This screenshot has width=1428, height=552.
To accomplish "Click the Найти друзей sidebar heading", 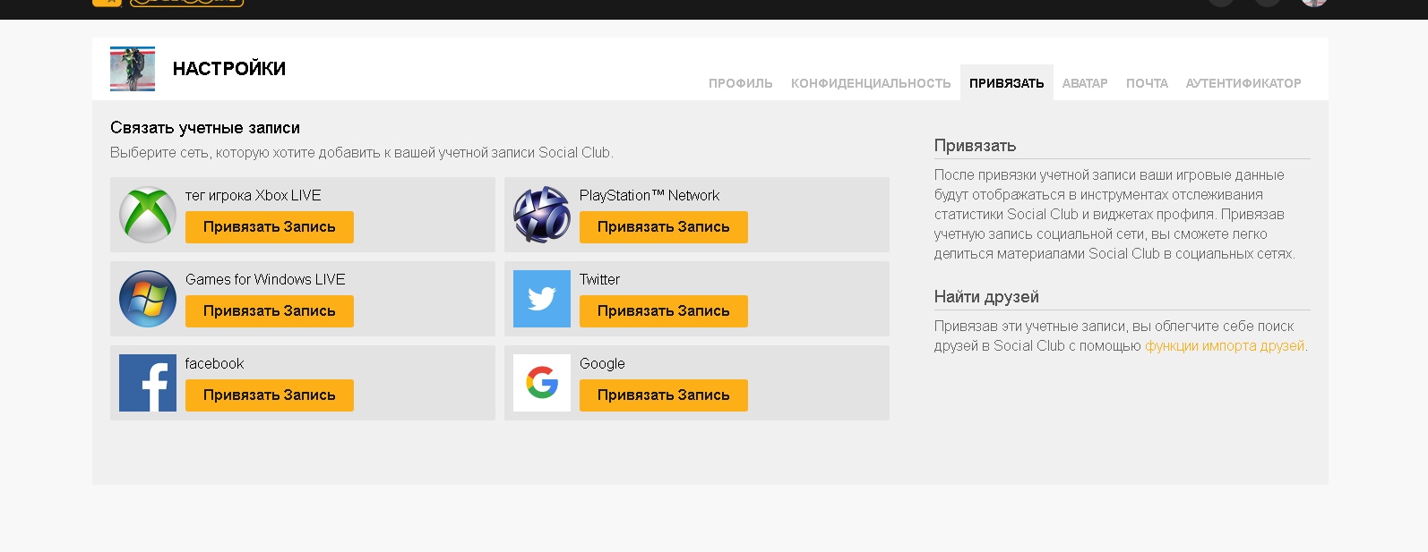I will [x=986, y=297].
